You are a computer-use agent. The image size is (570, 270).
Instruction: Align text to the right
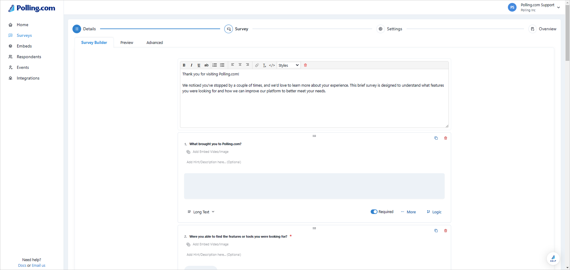pyautogui.click(x=248, y=65)
